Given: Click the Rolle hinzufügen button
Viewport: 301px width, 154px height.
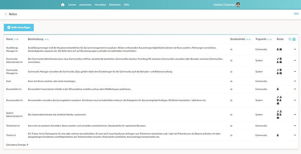Looking at the screenshot, I should (19, 27).
